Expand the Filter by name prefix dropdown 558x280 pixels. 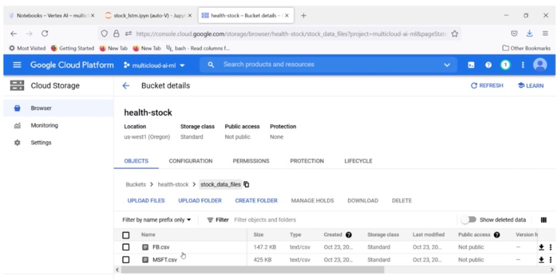point(157,220)
